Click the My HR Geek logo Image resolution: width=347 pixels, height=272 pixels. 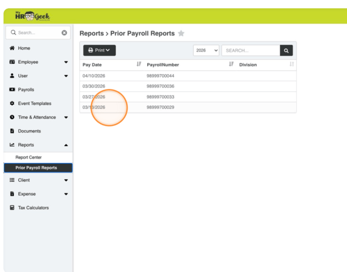[x=32, y=17]
